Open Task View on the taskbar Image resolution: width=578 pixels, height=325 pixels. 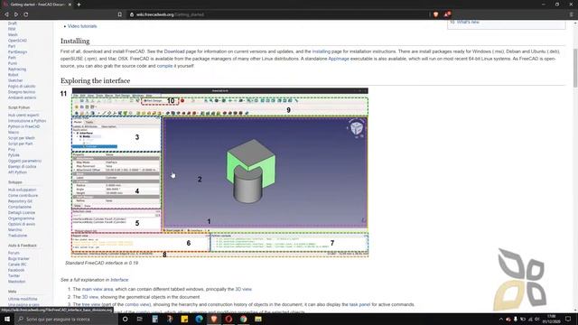point(140,319)
